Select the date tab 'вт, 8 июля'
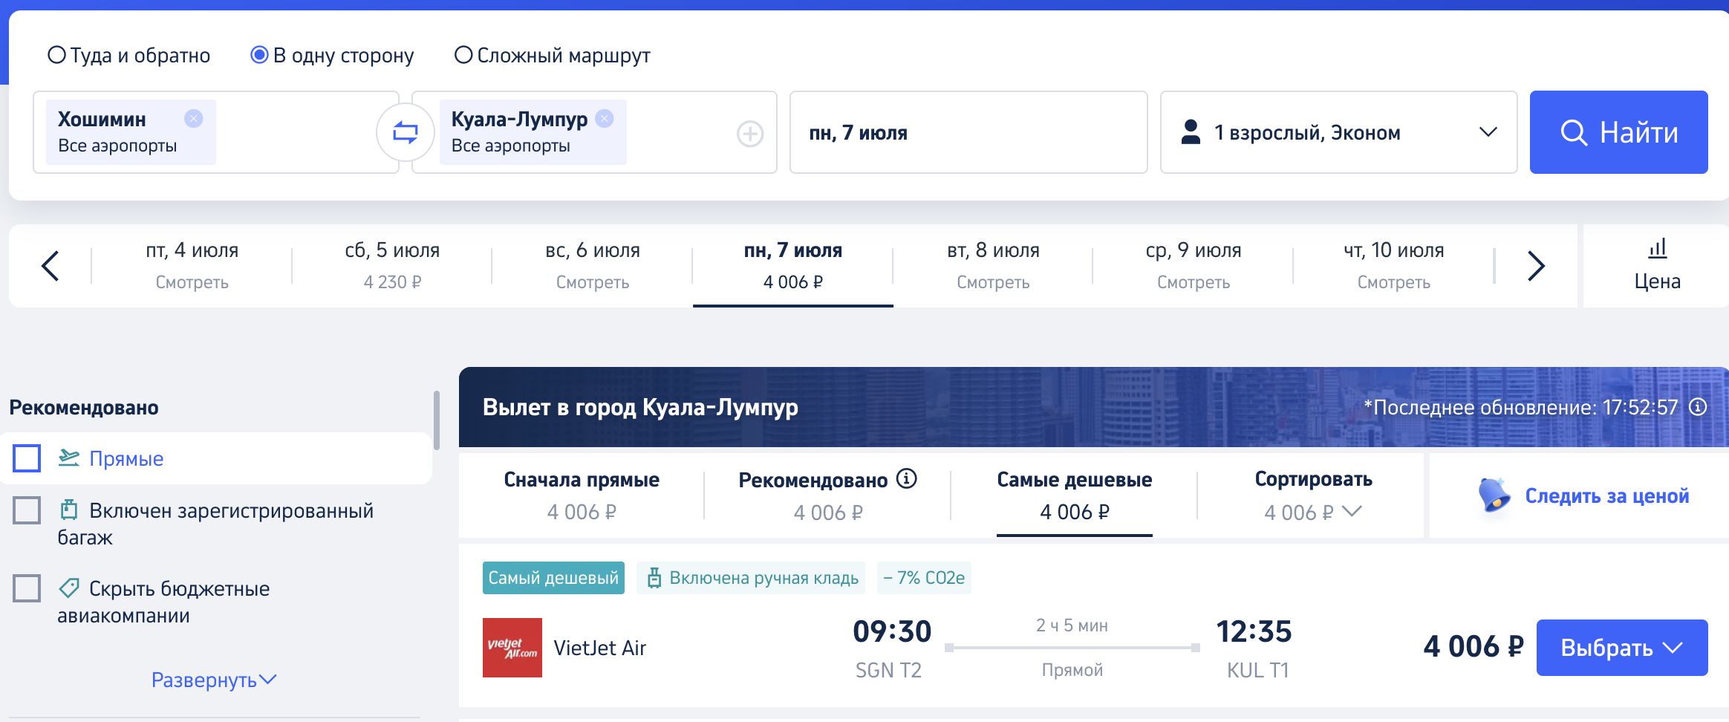1729x722 pixels. point(993,266)
